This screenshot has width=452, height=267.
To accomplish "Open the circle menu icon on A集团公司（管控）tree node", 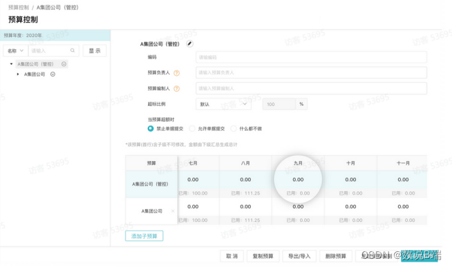I will click(x=63, y=64).
